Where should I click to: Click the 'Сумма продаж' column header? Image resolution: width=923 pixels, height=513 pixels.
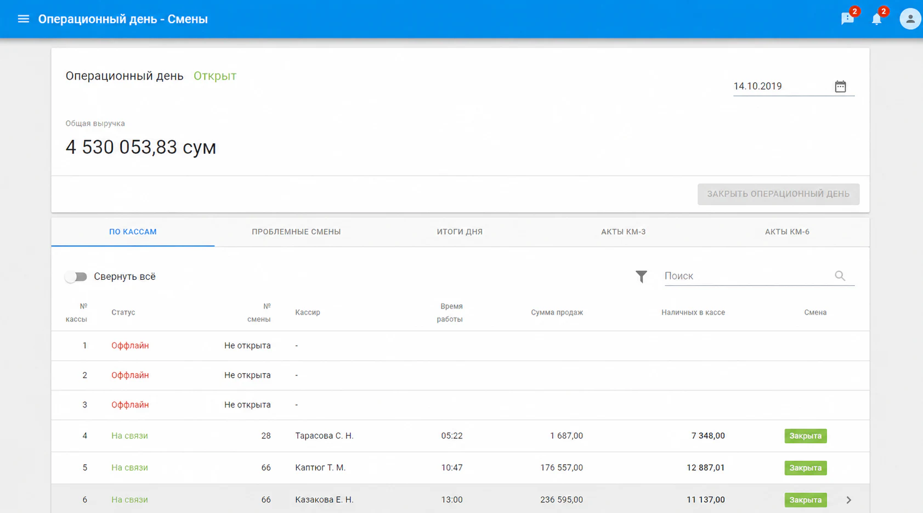[557, 312]
